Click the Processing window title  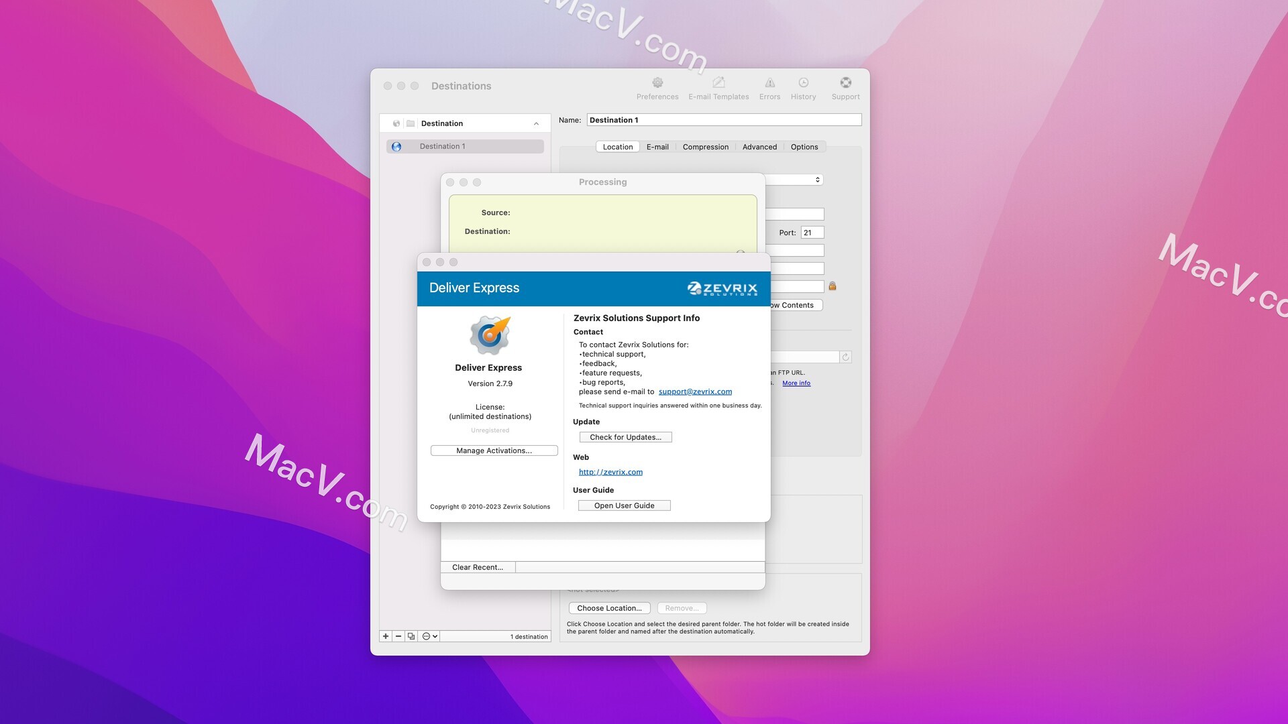[602, 182]
